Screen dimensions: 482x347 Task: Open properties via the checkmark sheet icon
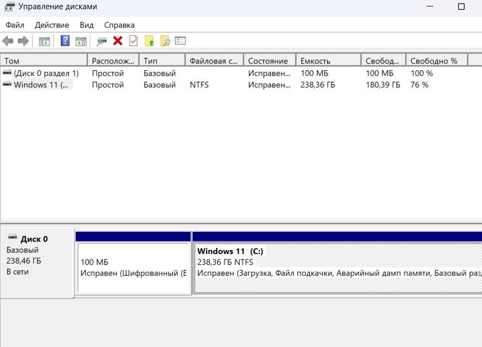click(134, 41)
